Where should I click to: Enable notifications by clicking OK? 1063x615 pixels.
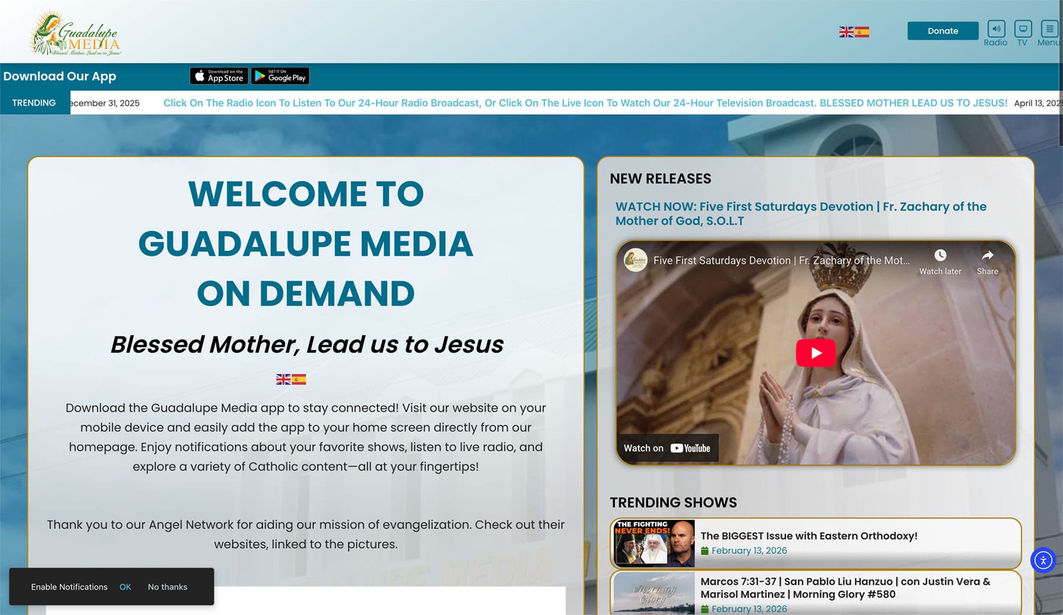coord(125,587)
